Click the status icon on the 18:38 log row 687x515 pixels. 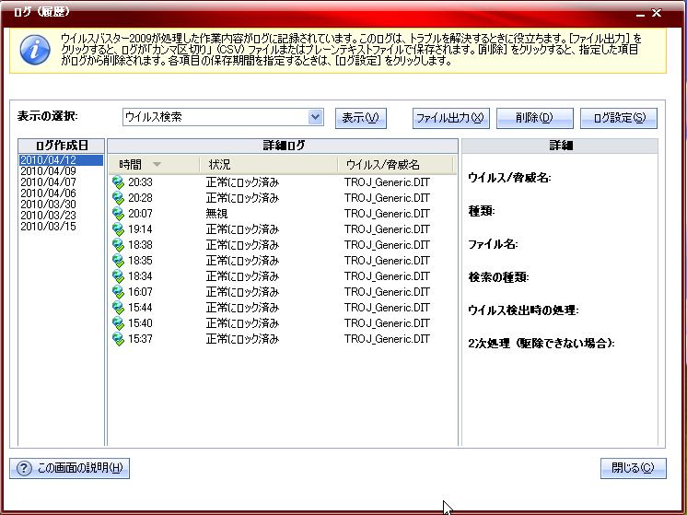118,244
